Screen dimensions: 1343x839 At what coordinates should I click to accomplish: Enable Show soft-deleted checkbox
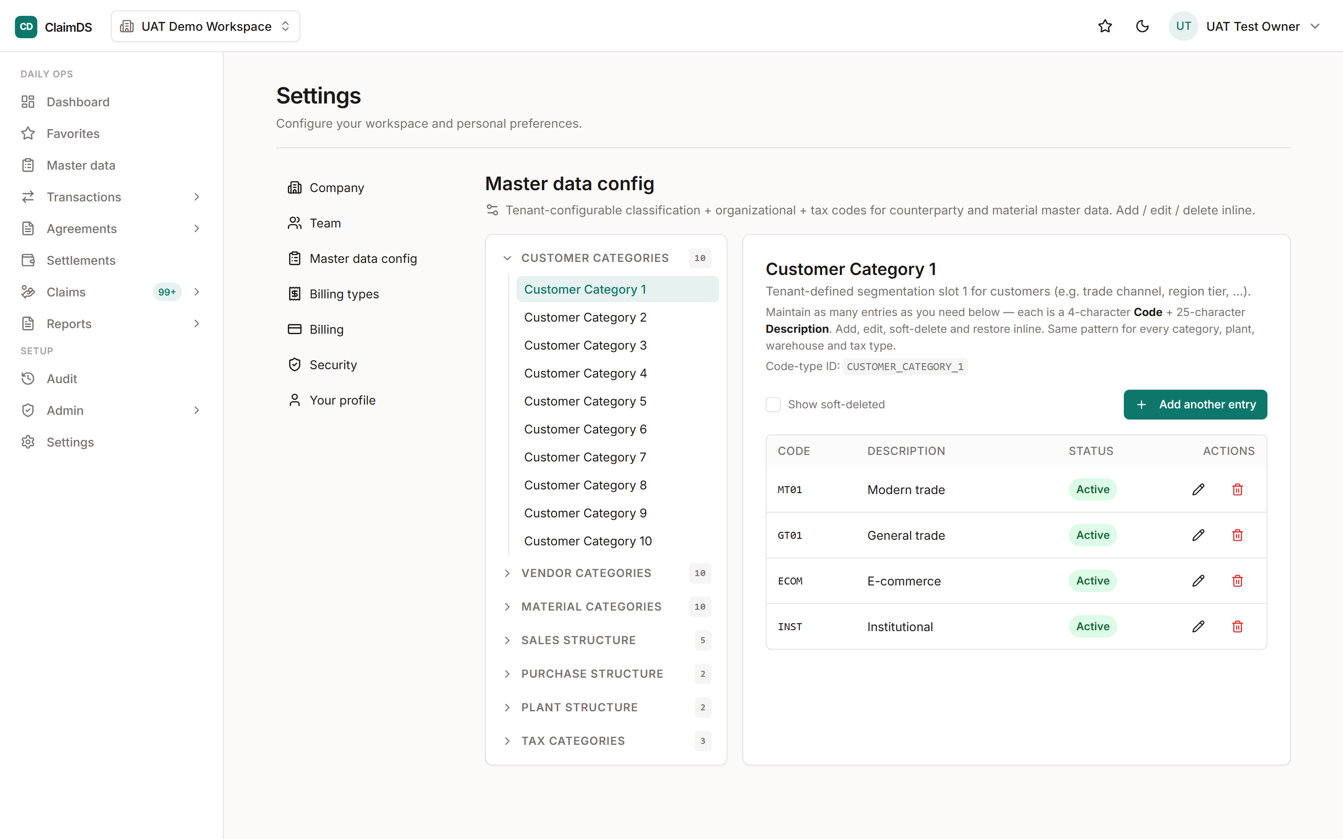pyautogui.click(x=773, y=405)
